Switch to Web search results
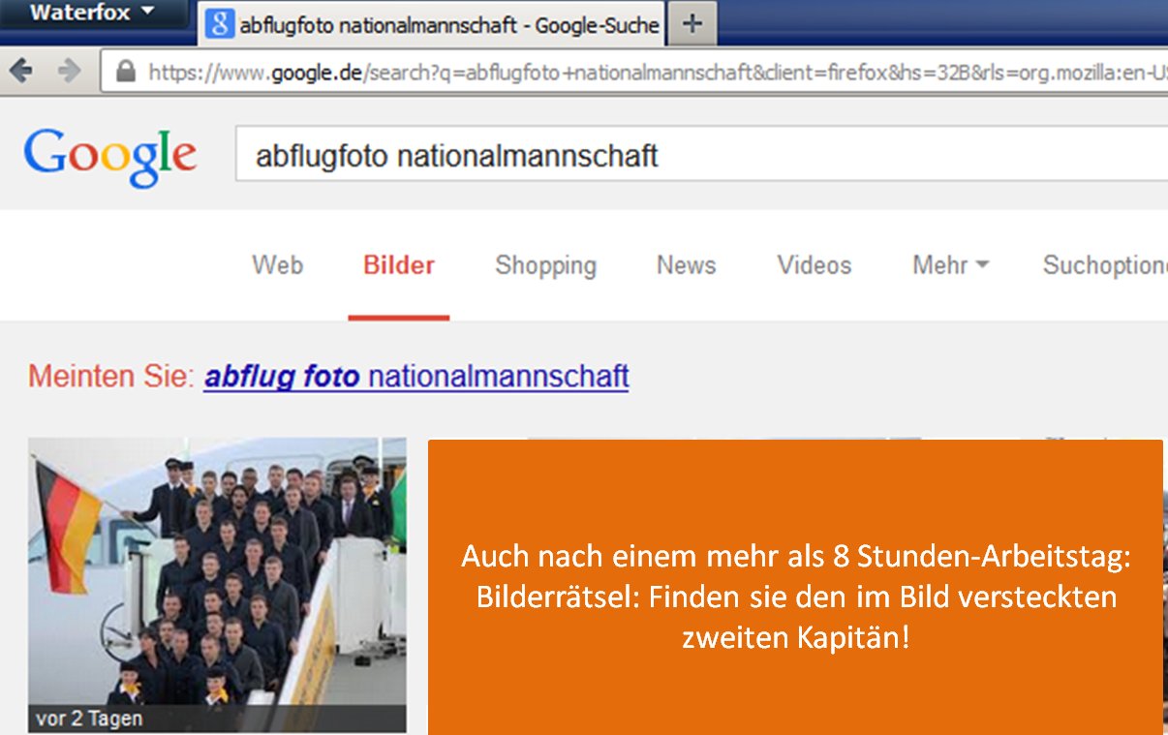Image resolution: width=1168 pixels, height=735 pixels. tap(277, 265)
